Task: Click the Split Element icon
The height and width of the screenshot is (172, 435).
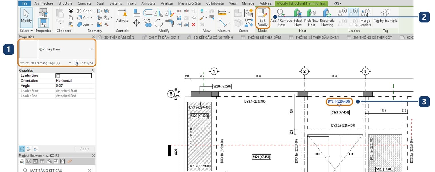Action: tap(179, 11)
